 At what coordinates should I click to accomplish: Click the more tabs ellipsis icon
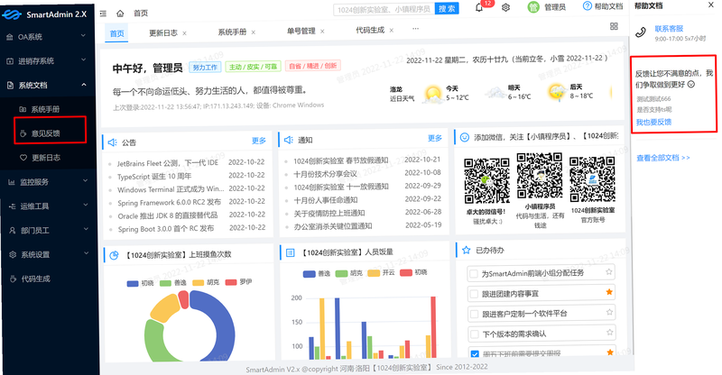coord(415,29)
